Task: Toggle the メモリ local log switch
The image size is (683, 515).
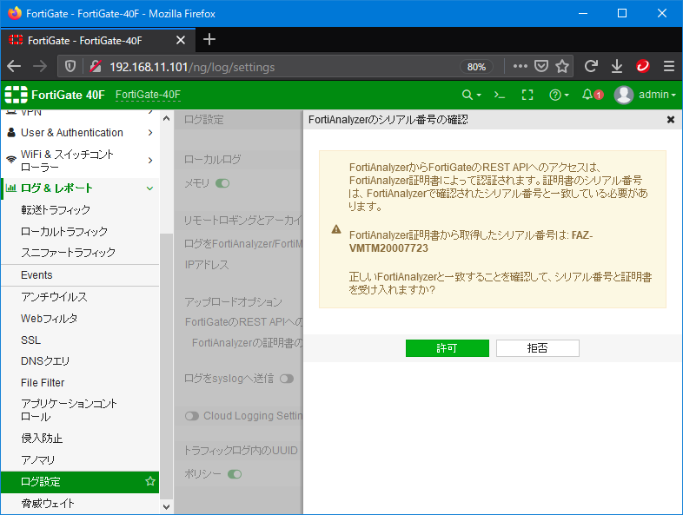Action: pyautogui.click(x=222, y=183)
